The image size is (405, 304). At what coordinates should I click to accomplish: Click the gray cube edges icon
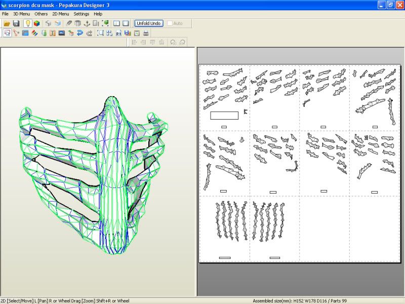pos(78,23)
